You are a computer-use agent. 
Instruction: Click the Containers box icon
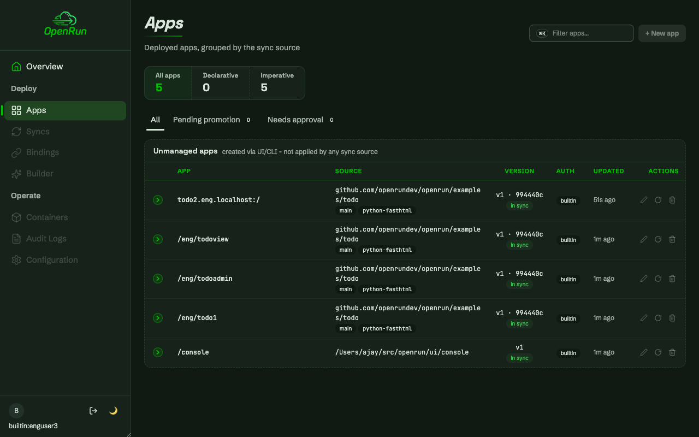[16, 217]
